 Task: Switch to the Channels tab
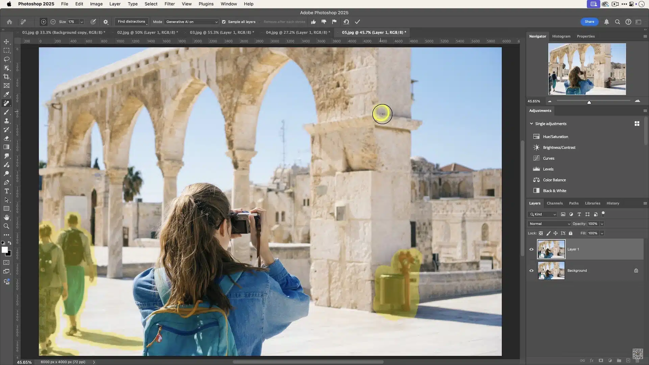(x=555, y=203)
